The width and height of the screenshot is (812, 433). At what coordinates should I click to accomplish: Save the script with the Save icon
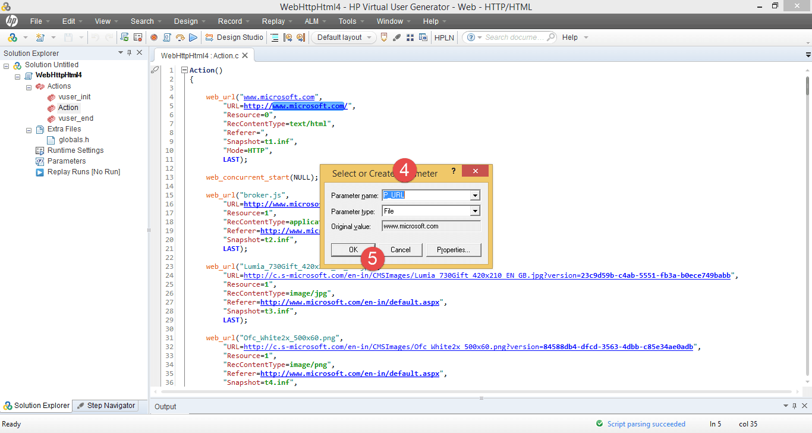69,37
